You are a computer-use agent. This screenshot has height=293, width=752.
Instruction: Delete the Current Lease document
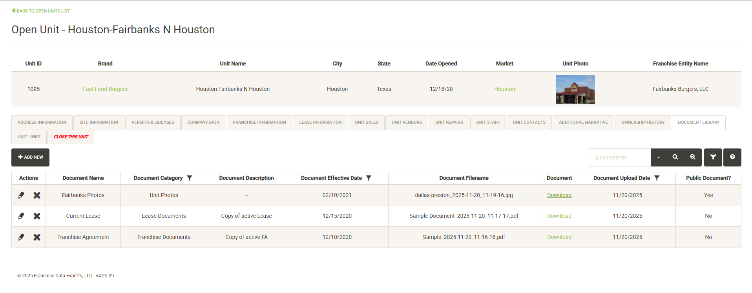37,216
